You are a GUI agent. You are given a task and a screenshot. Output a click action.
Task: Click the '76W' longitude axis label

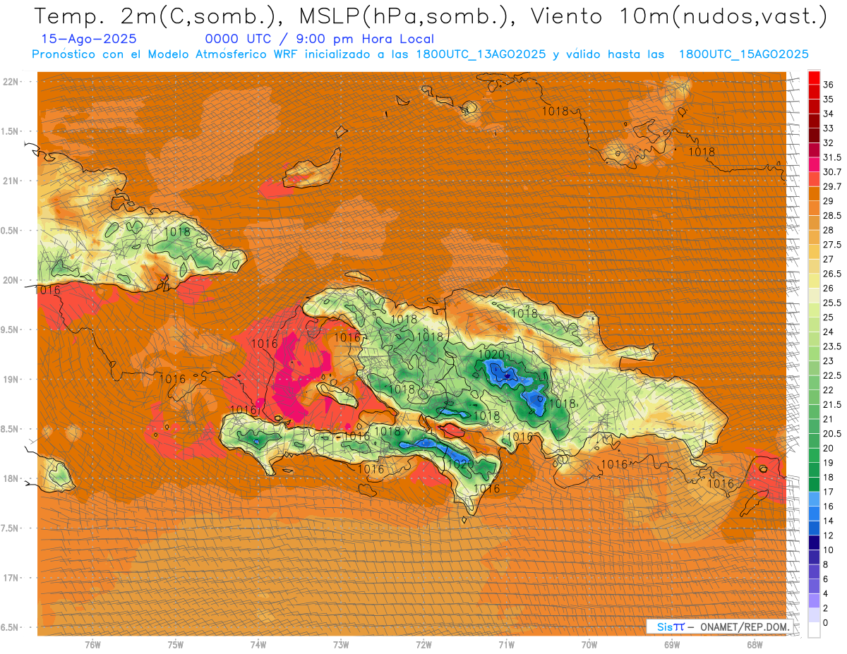click(x=92, y=646)
